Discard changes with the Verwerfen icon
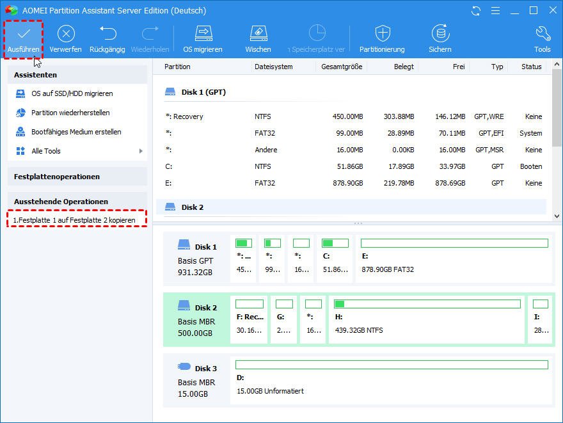 tap(66, 34)
